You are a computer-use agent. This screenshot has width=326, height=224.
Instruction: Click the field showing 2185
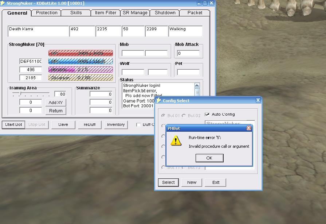pyautogui.click(x=31, y=78)
